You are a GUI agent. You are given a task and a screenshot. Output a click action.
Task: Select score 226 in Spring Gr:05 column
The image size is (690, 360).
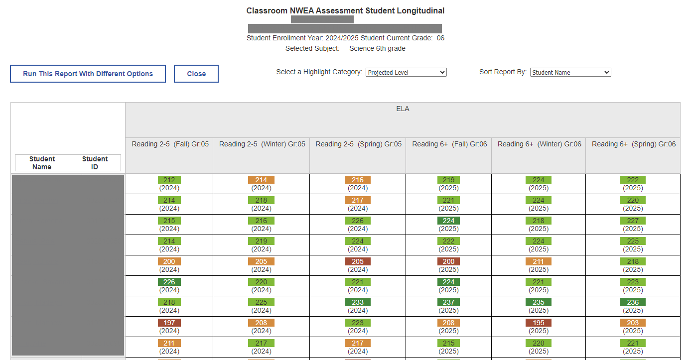click(358, 221)
